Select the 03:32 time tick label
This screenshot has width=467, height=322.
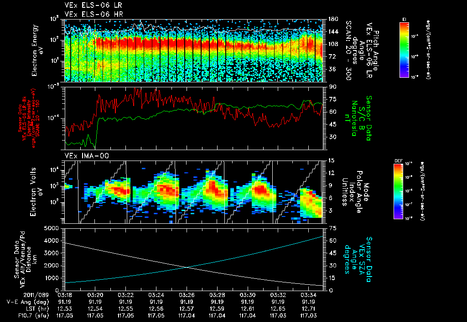[278, 295]
